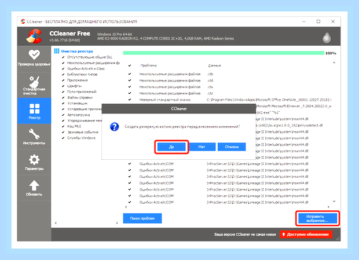
Task: Click the green scan progress bar
Action: pyautogui.click(x=224, y=53)
